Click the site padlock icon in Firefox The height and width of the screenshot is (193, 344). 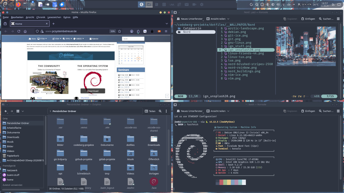(x=42, y=31)
